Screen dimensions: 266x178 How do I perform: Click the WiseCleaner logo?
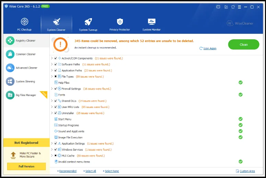(240, 23)
